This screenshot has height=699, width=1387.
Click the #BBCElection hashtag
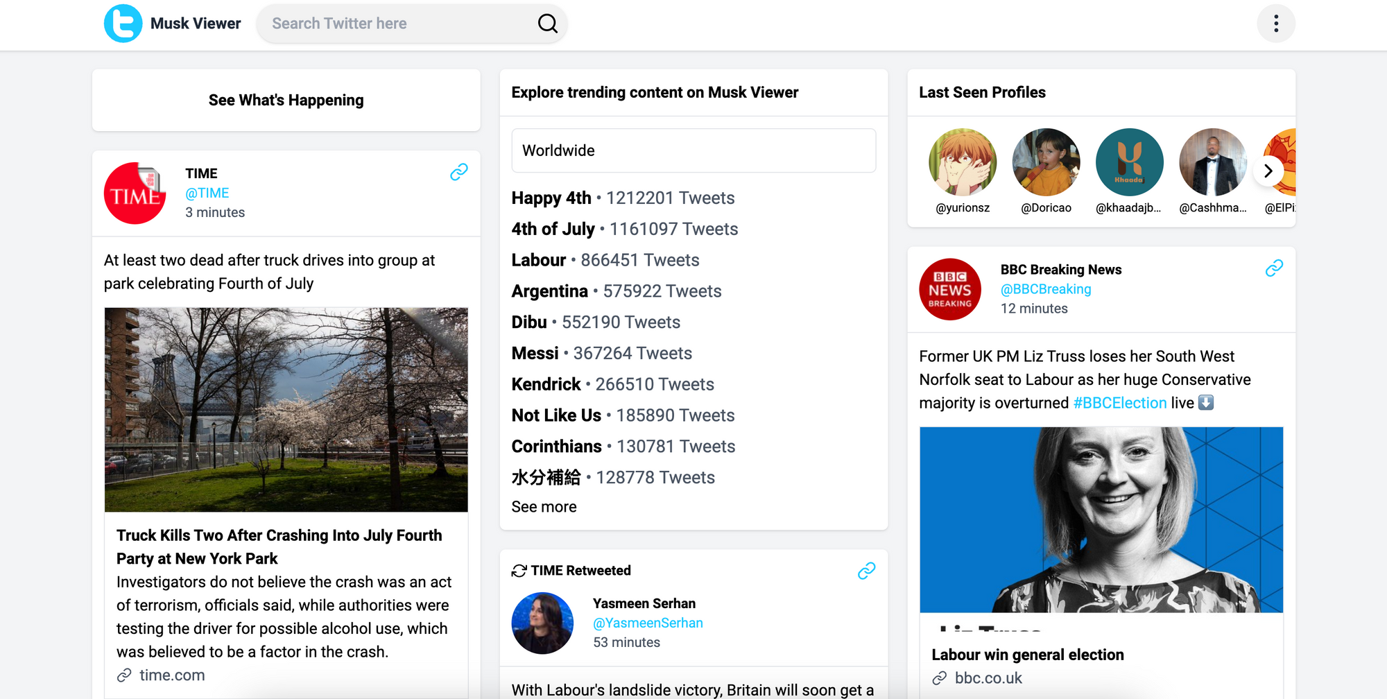[1120, 403]
